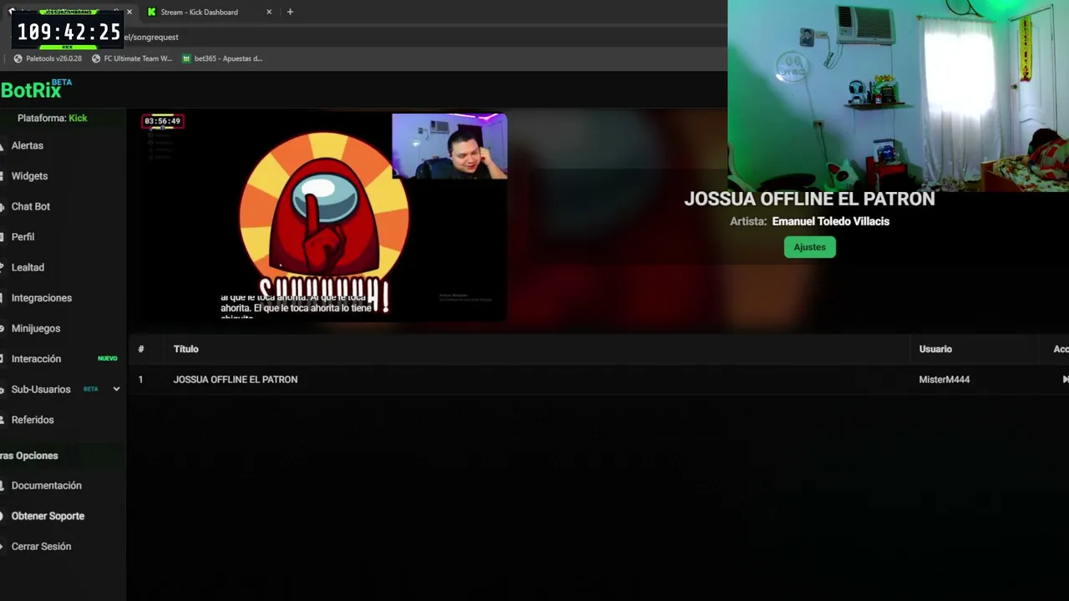
Task: Click the user MisterM444 in the queue
Action: tap(945, 380)
